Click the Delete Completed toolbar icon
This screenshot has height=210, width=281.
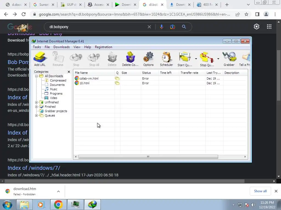click(x=130, y=59)
